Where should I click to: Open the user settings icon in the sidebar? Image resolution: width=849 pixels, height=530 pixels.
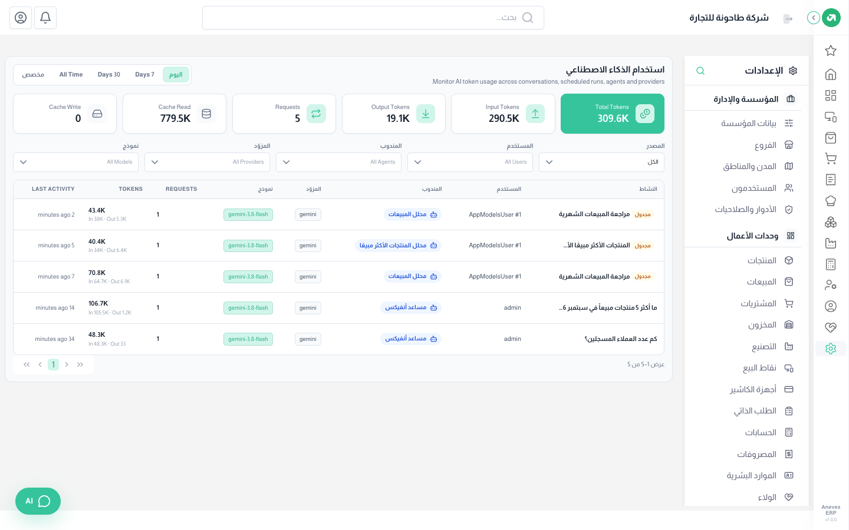tap(831, 285)
